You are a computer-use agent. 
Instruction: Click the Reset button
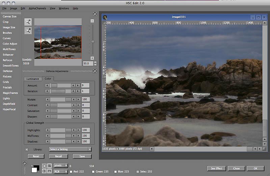(x=36, y=156)
